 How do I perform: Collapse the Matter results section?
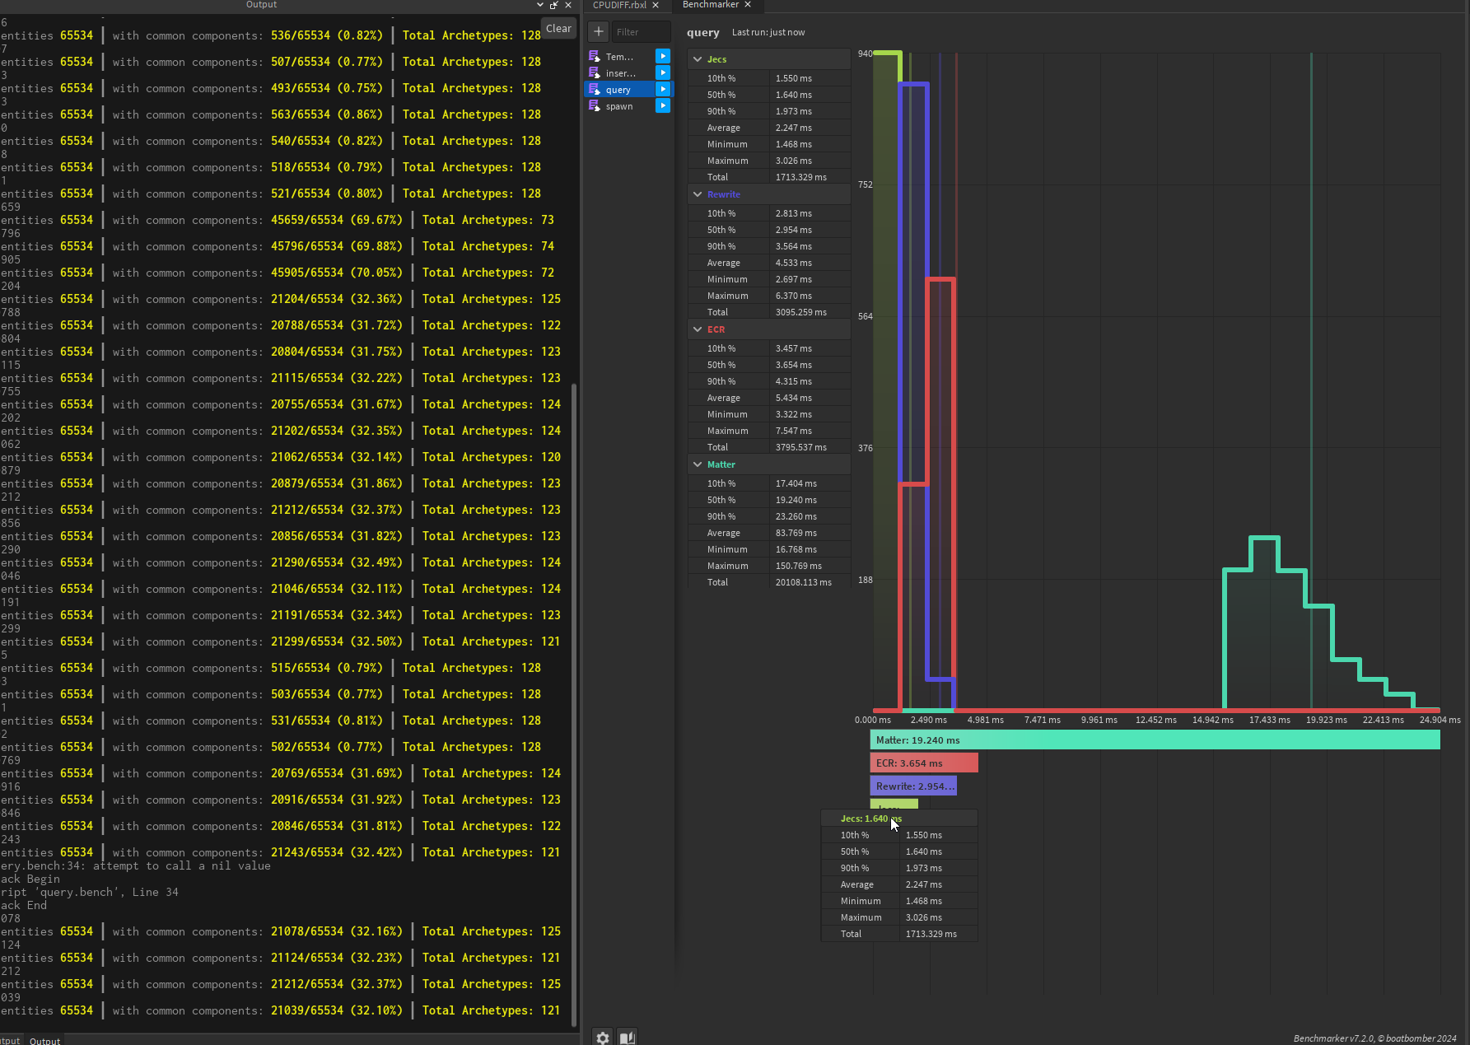[698, 464]
